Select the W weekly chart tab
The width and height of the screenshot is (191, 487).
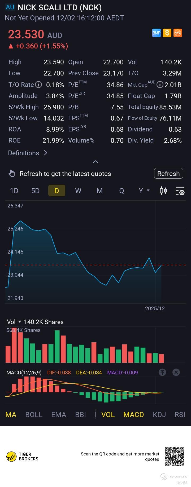tap(78, 191)
